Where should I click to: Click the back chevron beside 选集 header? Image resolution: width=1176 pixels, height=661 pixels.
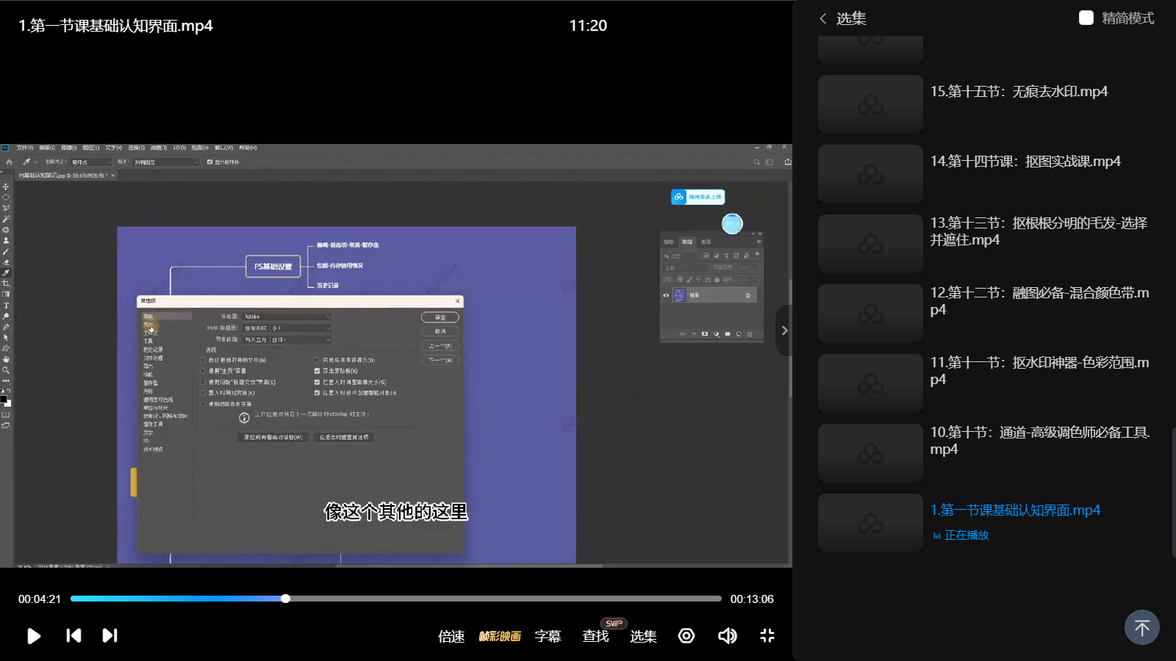click(823, 18)
